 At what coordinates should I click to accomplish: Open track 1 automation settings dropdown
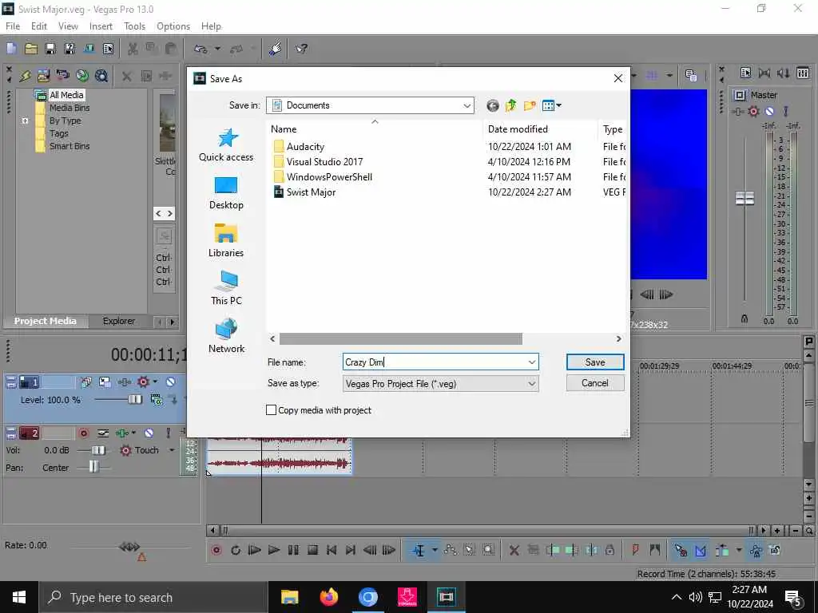click(156, 382)
